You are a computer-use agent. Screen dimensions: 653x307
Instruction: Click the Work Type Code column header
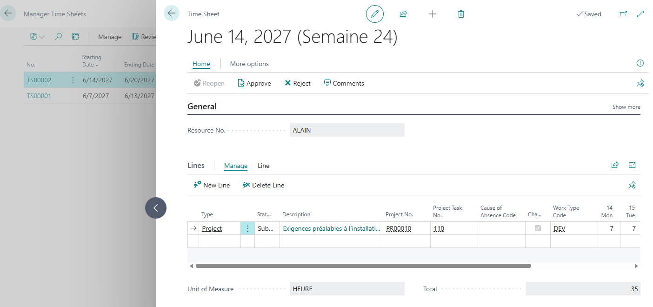[566, 211]
